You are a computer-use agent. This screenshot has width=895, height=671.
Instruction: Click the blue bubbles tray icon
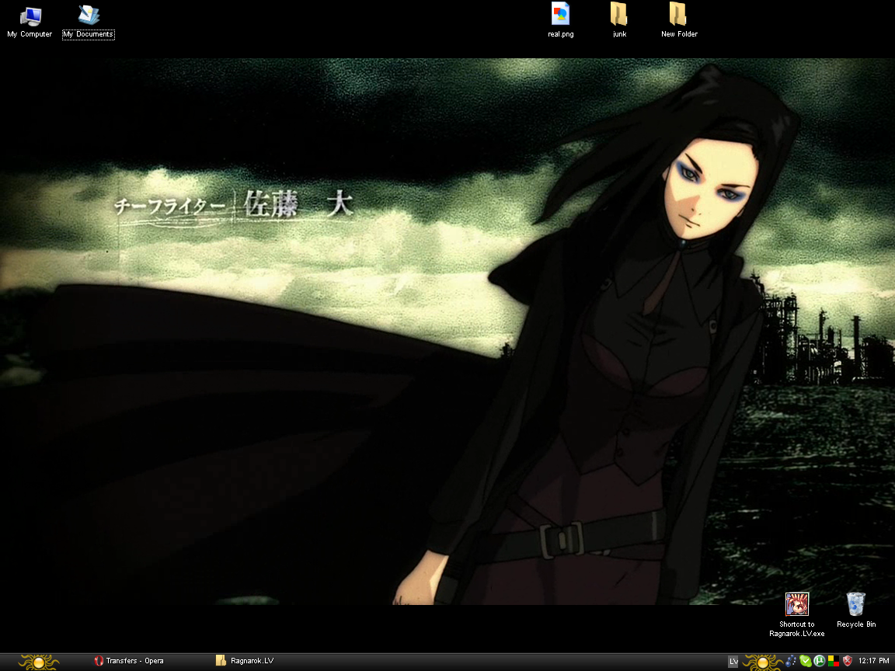pyautogui.click(x=791, y=662)
